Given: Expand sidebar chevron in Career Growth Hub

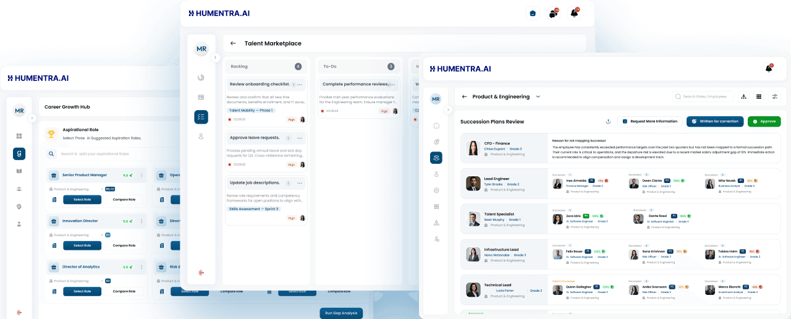Looking at the screenshot, I should (33, 118).
